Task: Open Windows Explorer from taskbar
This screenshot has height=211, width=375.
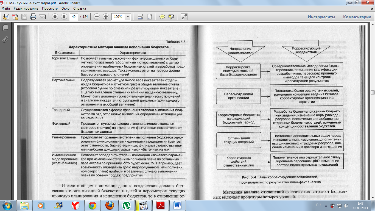Action: [x=24, y=206]
